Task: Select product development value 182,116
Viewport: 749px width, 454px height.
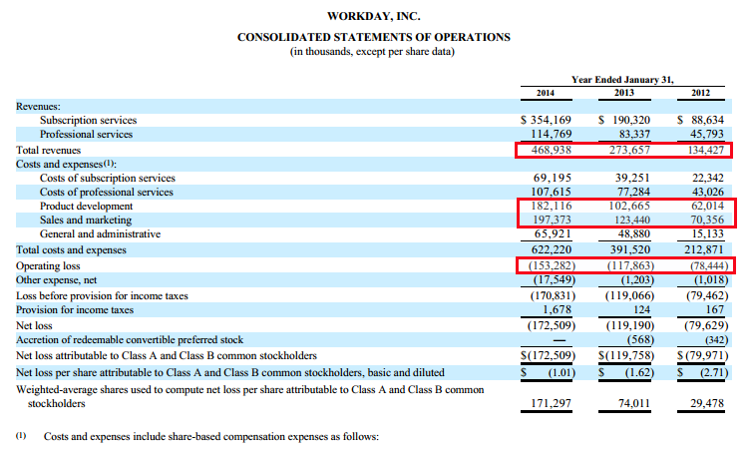Action: pyautogui.click(x=552, y=206)
